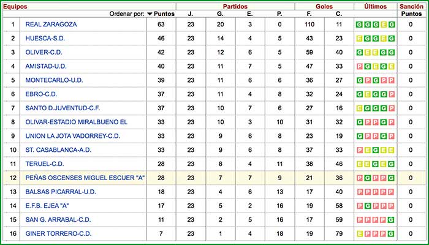Click the yellow draw badge in Real Zaragoza's row

(x=384, y=25)
